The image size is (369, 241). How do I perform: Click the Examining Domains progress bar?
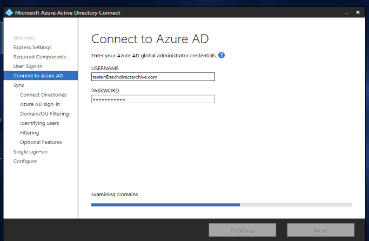click(222, 205)
